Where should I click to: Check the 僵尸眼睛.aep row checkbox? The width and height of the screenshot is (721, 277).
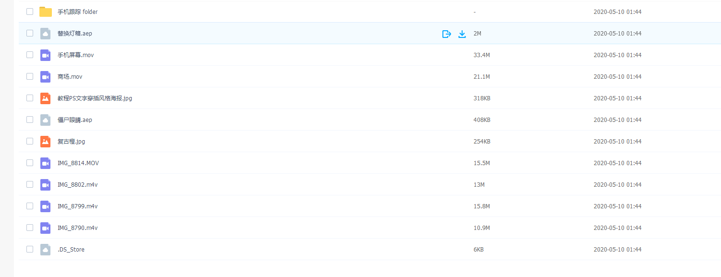[30, 120]
